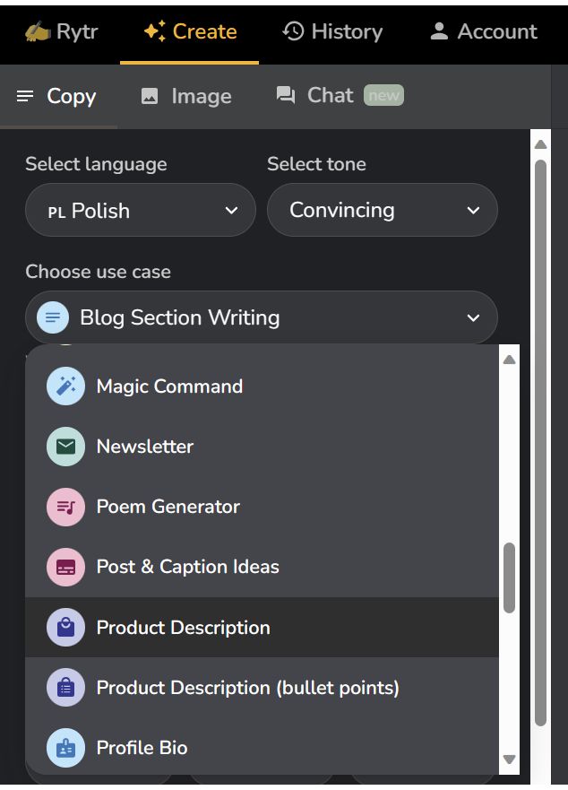Click the use case list scroll down arrow
Viewport: 568px width, 790px height.
tap(509, 760)
